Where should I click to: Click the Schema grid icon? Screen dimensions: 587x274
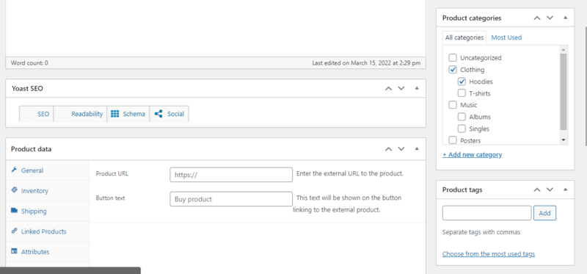click(x=115, y=114)
